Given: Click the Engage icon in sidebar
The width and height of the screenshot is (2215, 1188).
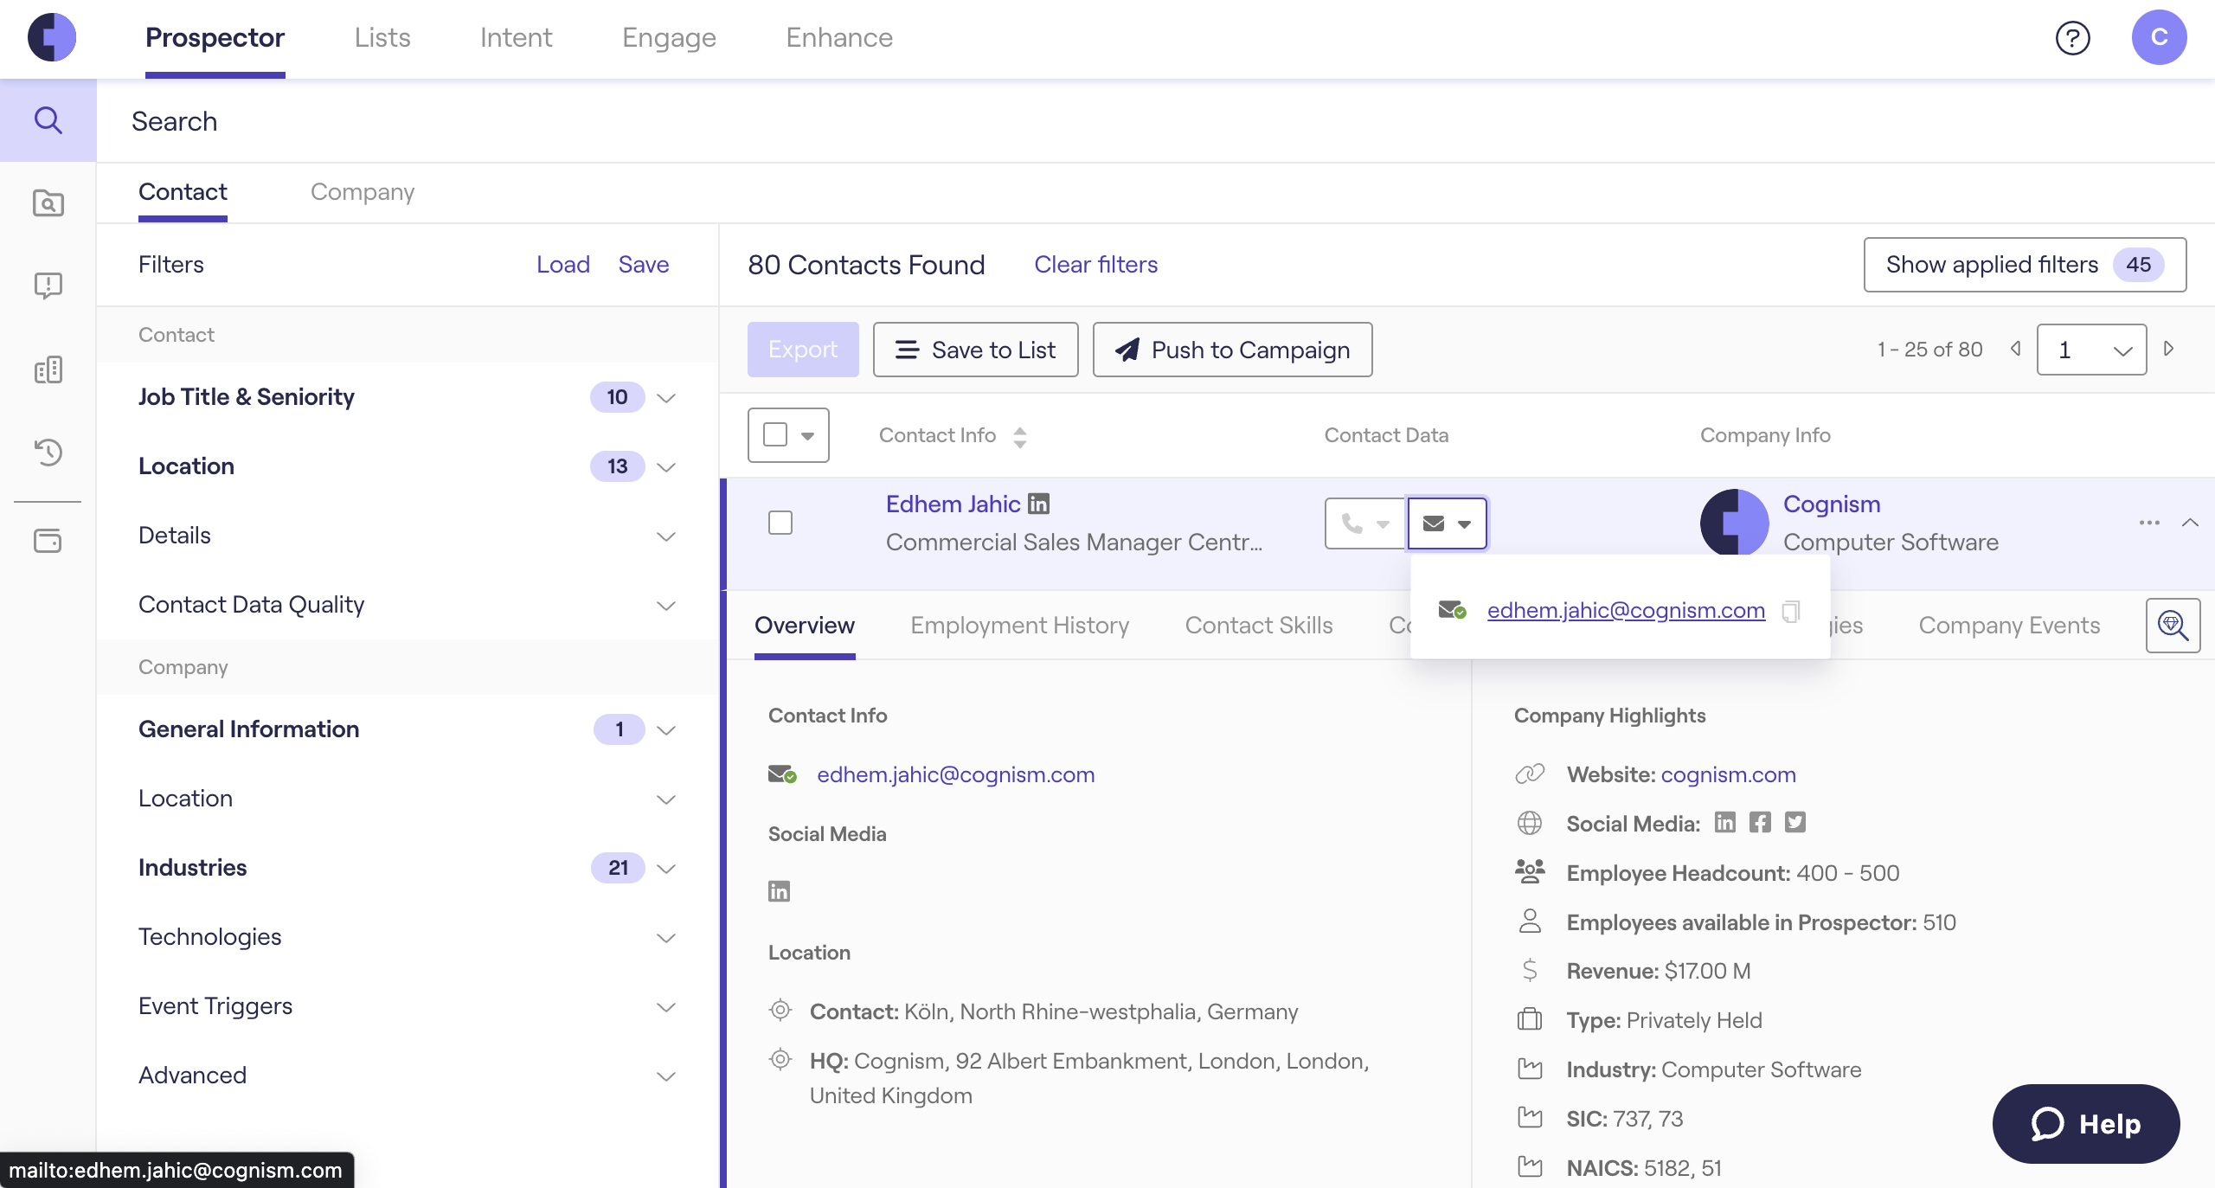Looking at the screenshot, I should (x=48, y=369).
